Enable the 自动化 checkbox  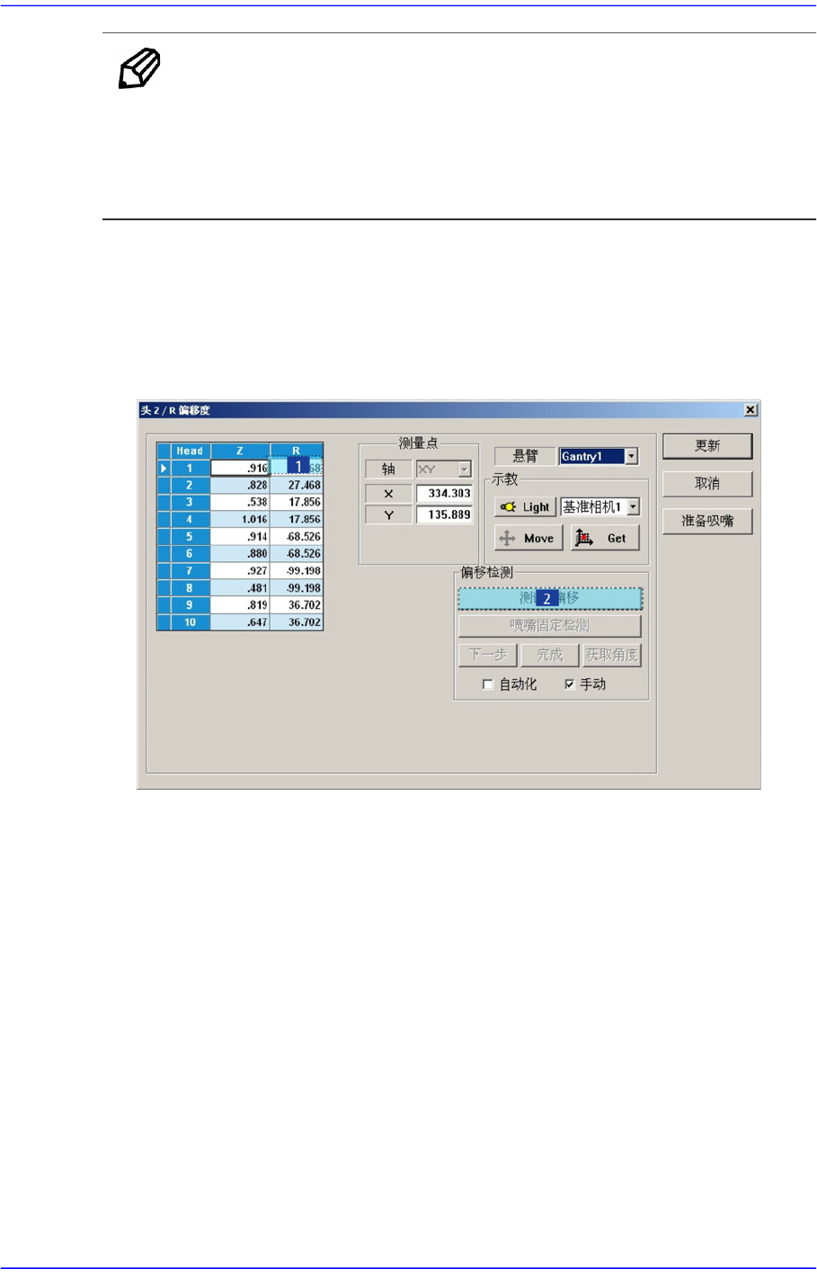coord(488,684)
